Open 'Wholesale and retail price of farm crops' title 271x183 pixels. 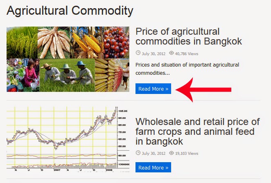click(198, 132)
